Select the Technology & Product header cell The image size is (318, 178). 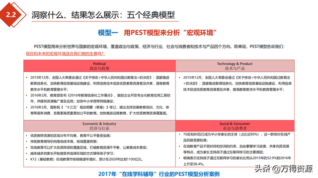pyautogui.click(x=235, y=66)
